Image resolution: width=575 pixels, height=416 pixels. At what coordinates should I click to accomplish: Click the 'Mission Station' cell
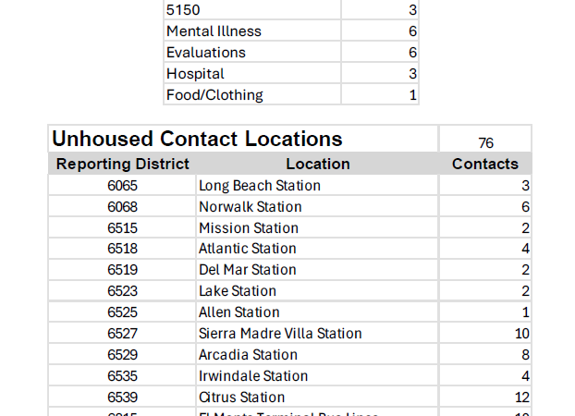(248, 228)
